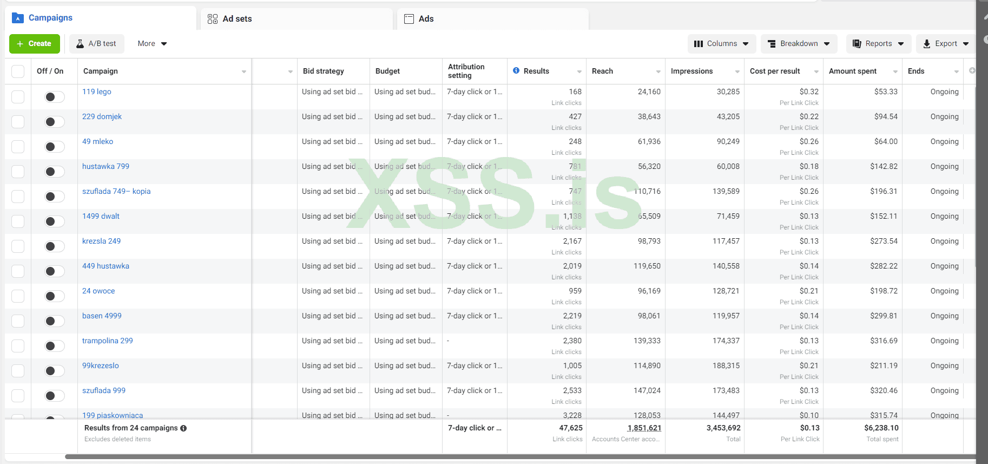The image size is (988, 464).
Task: Open the Reports dropdown menu
Action: [878, 44]
